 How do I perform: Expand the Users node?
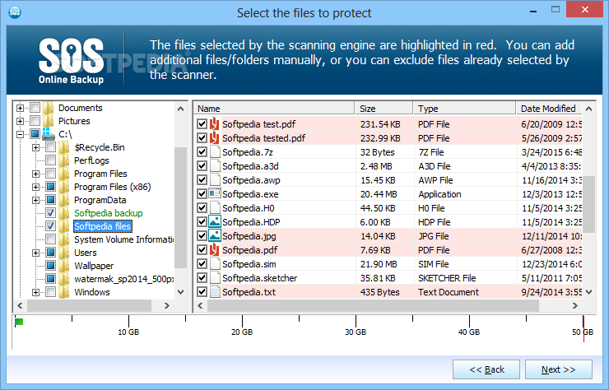click(x=35, y=253)
